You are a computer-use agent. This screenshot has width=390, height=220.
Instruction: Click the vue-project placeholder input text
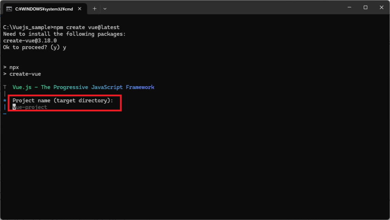click(x=31, y=107)
